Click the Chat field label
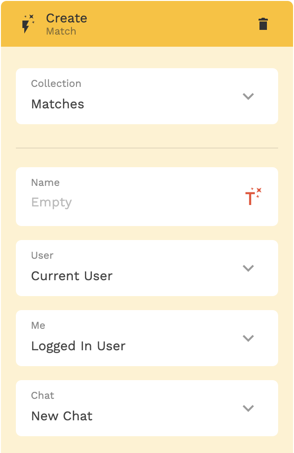This screenshot has height=453, width=294. click(x=42, y=395)
